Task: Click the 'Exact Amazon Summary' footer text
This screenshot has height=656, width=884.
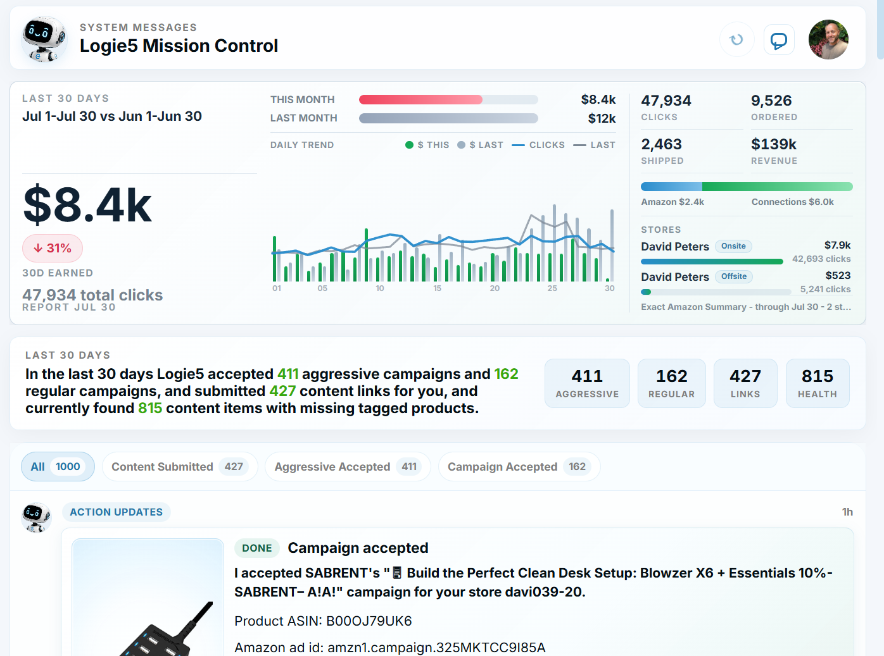Action: pos(746,307)
